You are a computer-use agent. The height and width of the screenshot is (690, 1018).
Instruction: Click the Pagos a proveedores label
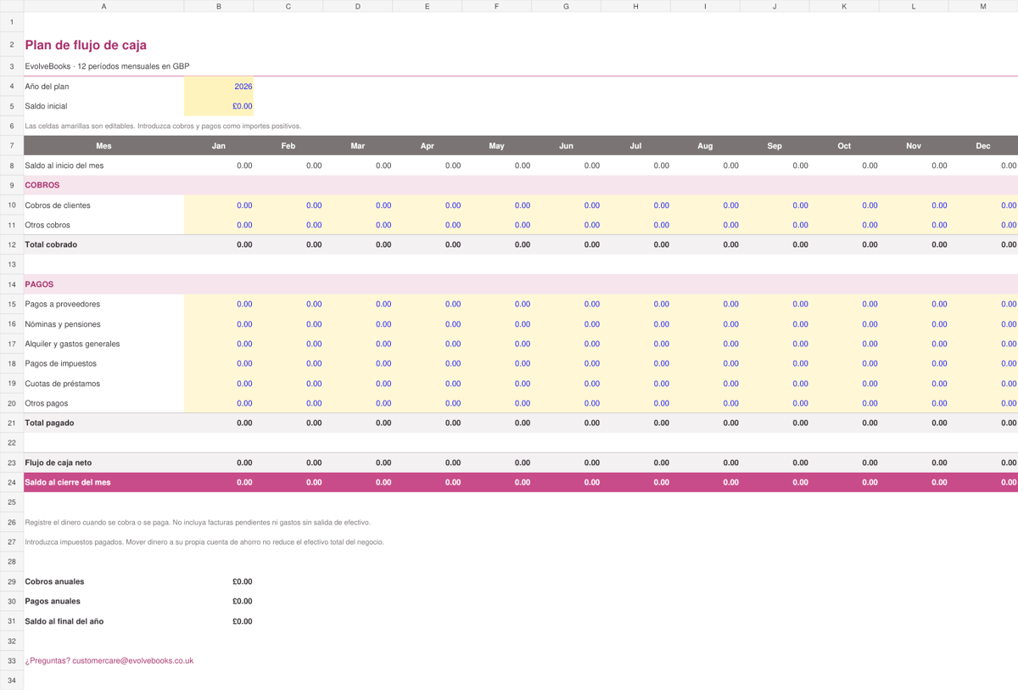click(62, 304)
